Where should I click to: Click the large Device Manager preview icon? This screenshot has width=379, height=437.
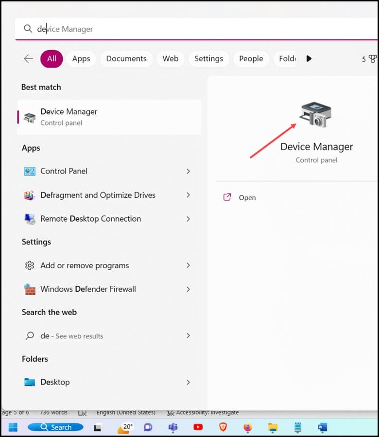[x=316, y=115]
